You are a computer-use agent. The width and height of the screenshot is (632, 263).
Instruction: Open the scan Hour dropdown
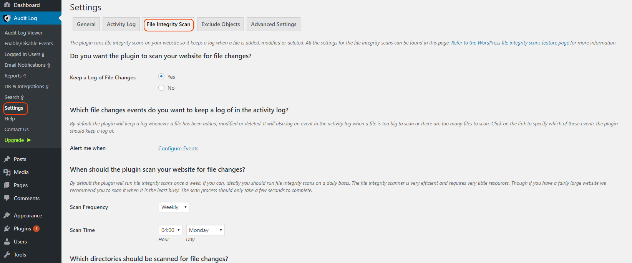pos(170,230)
